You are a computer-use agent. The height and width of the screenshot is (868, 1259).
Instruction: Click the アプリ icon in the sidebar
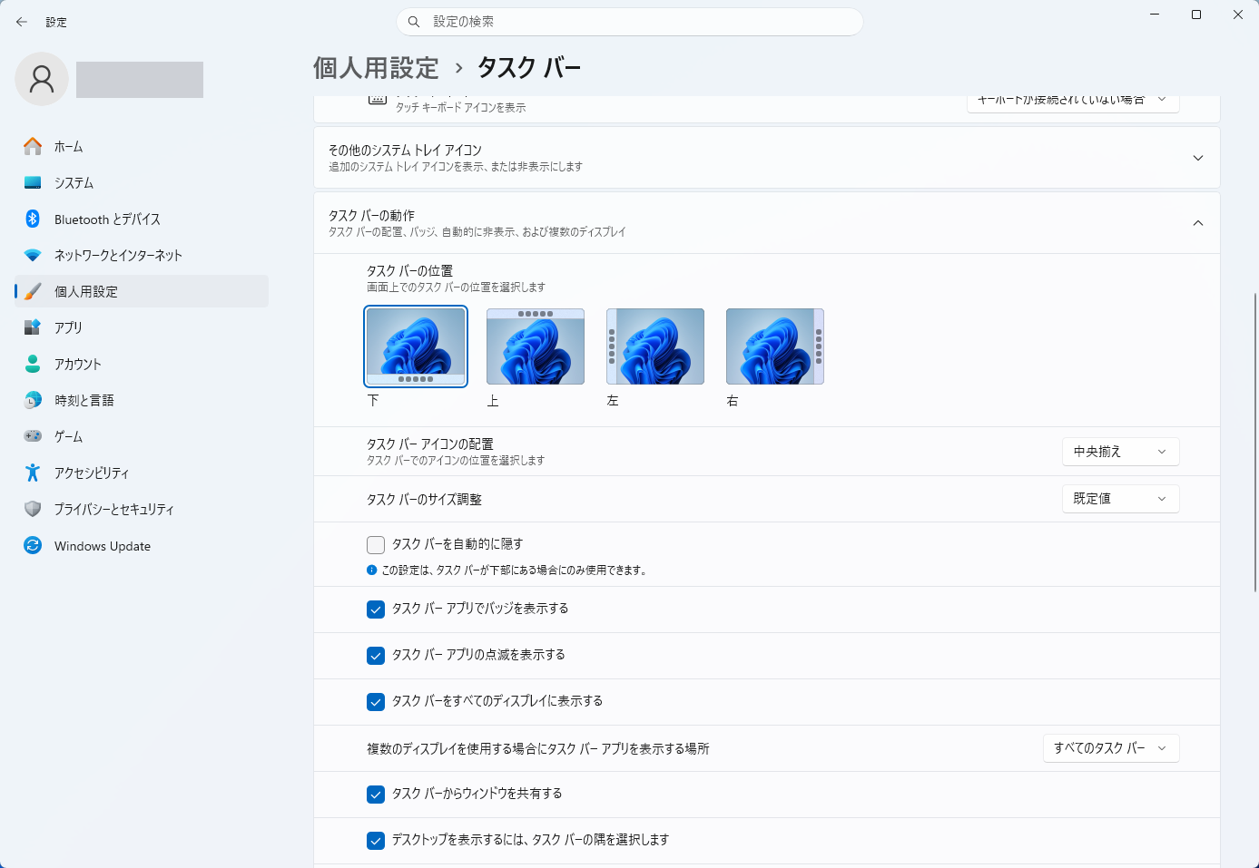coord(33,327)
